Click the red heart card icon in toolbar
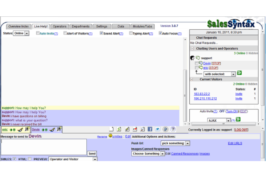Viewport: 266px width, 177px height. [135, 129]
